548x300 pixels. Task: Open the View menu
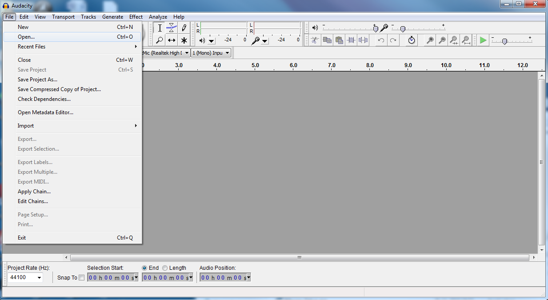(40, 17)
